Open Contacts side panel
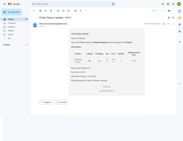Image resolution: width=183 pixels, height=141 pixels. tap(180, 31)
